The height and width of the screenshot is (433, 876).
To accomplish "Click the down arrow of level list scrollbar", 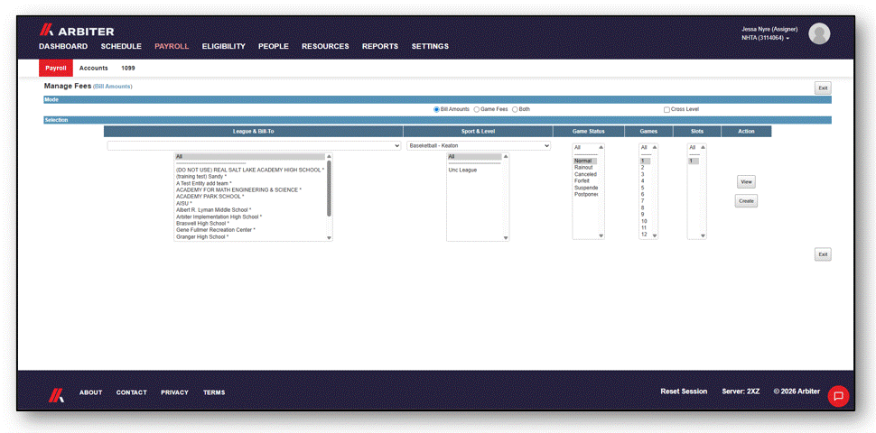I will point(506,238).
